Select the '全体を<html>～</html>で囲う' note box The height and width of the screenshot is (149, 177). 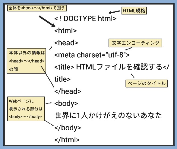tap(37, 8)
